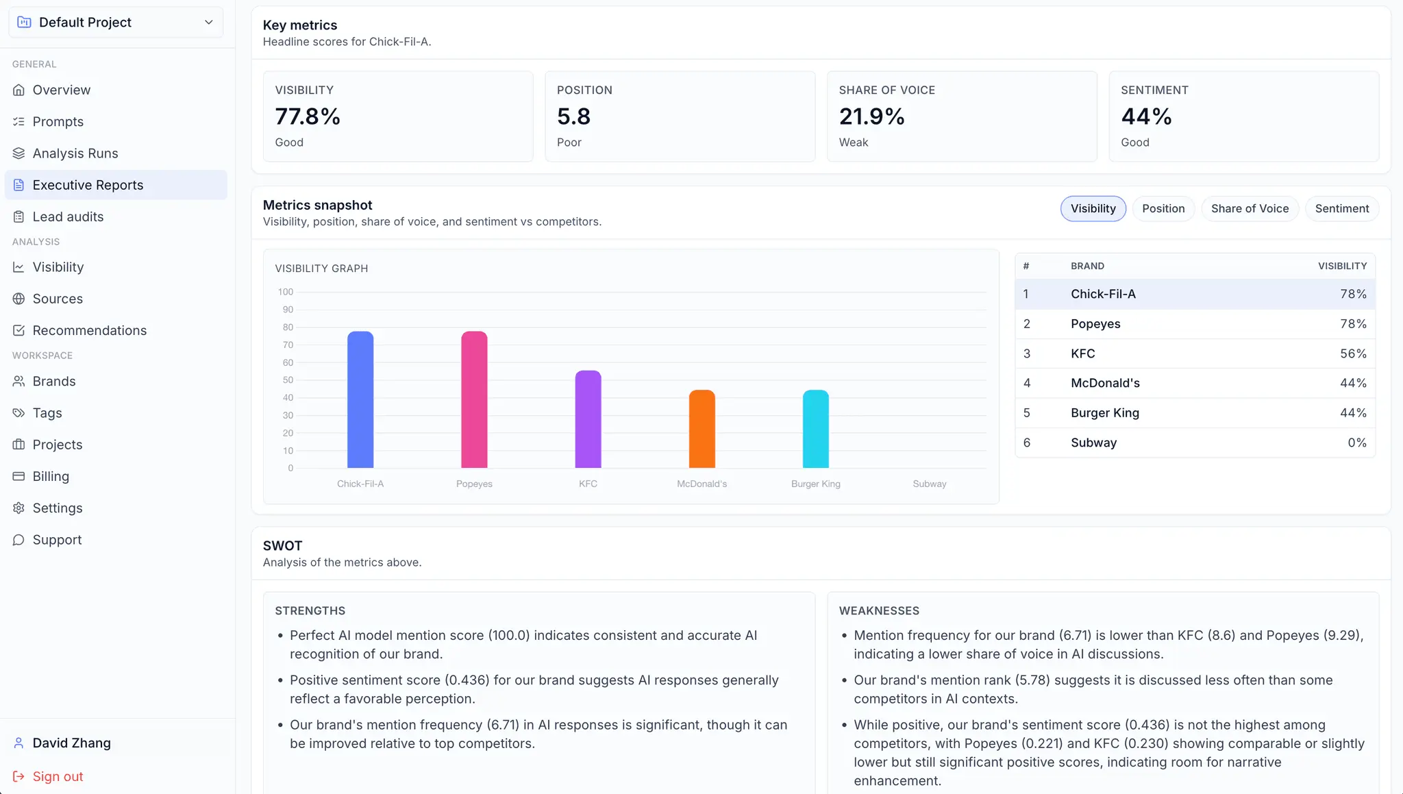Click the Prompts list icon
This screenshot has height=794, width=1403.
coord(18,122)
